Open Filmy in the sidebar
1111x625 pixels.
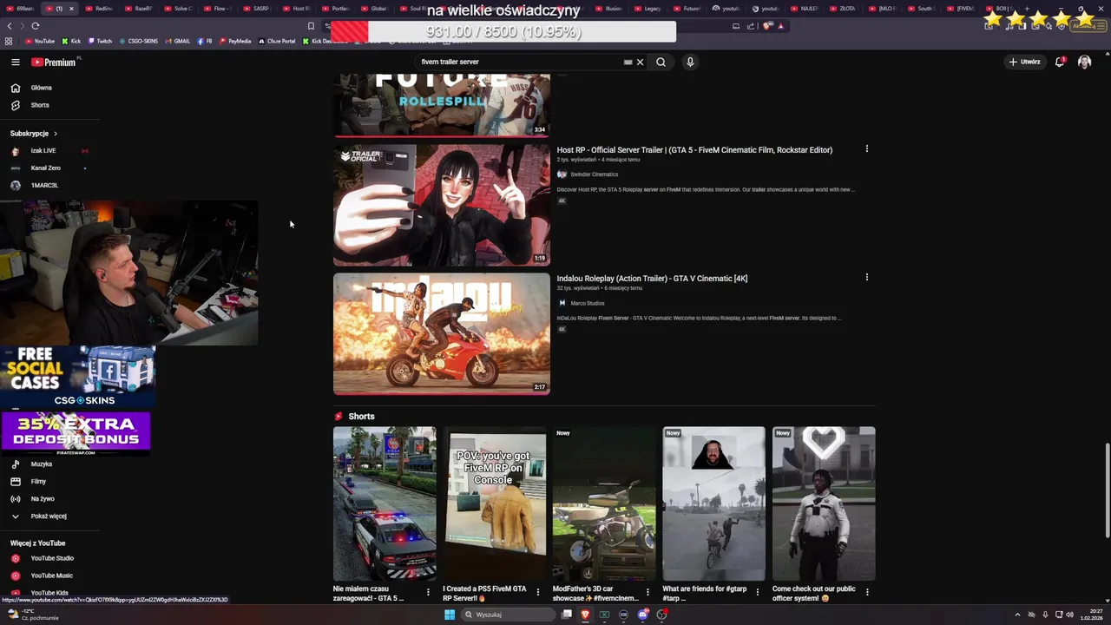pos(38,482)
